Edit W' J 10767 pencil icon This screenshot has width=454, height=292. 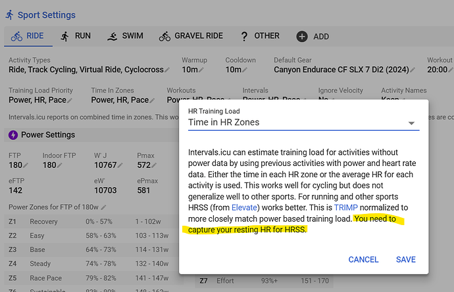coord(120,165)
